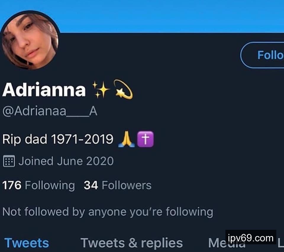Click the Follow button
284x252 pixels.
(263, 55)
